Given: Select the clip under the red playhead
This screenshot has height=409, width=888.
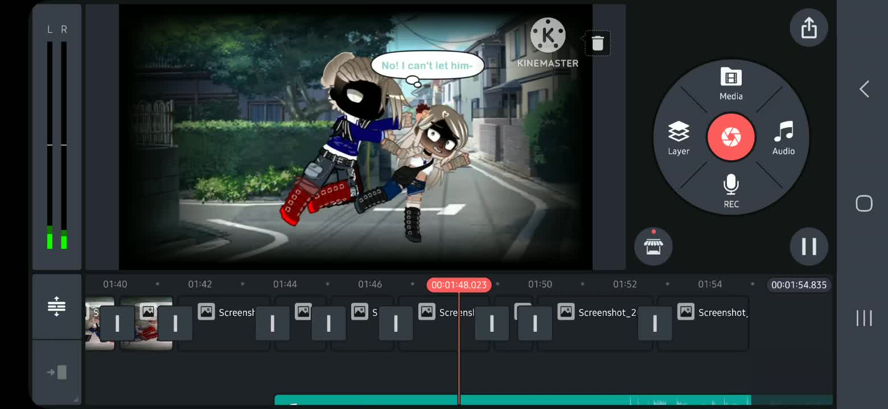Looking at the screenshot, I should [x=443, y=323].
